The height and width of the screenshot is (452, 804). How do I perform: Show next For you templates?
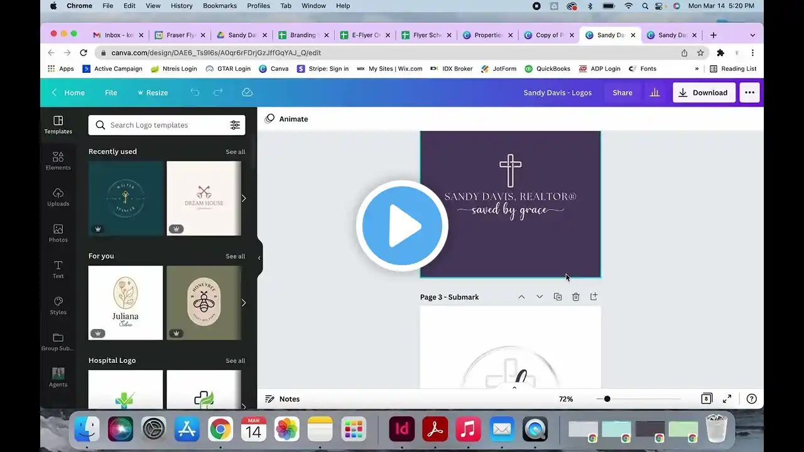pos(244,303)
